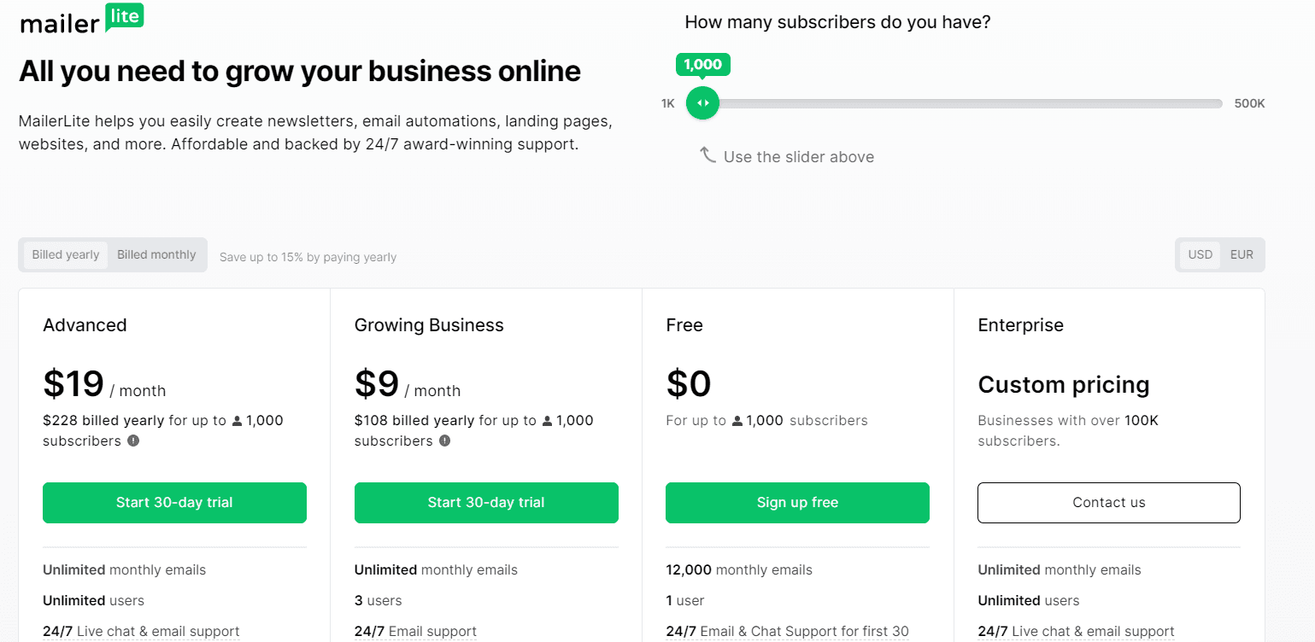Click the 1K label at slider start
The width and height of the screenshot is (1315, 642).
click(667, 102)
